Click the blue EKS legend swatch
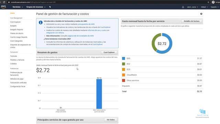The width and height of the screenshot is (220, 124). (x=123, y=58)
